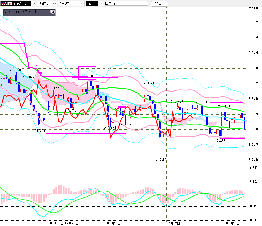Open the candlestick color scheme dropdown

pyautogui.click(x=94, y=4)
